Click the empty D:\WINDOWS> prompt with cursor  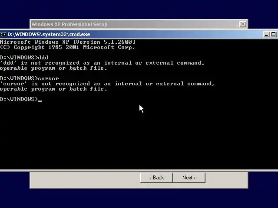pyautogui.click(x=21, y=99)
